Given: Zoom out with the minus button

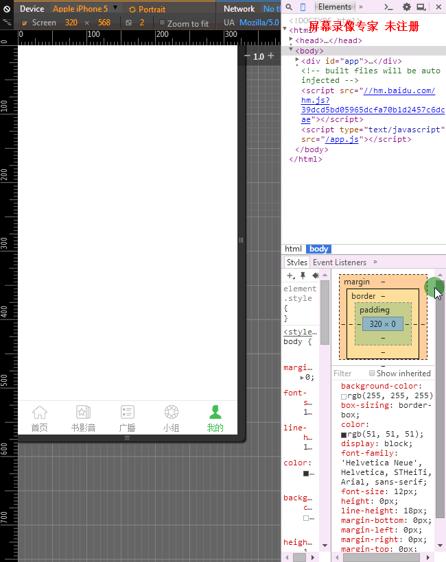Looking at the screenshot, I should [x=247, y=56].
